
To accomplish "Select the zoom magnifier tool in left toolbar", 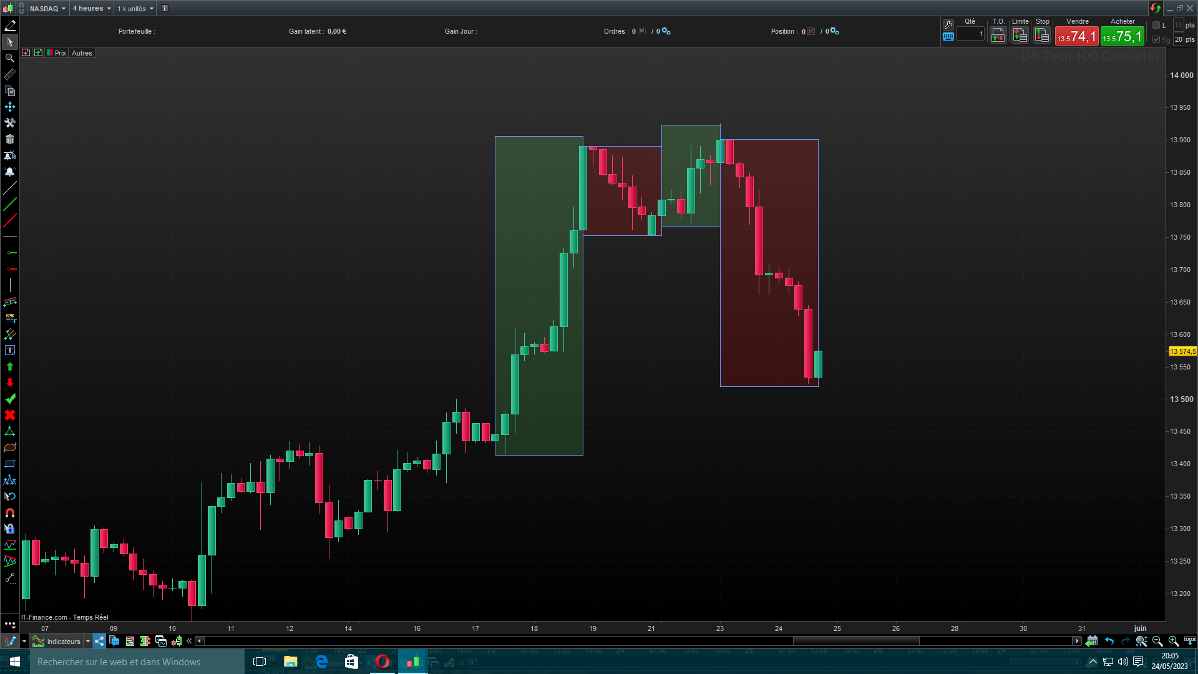I will 10,58.
